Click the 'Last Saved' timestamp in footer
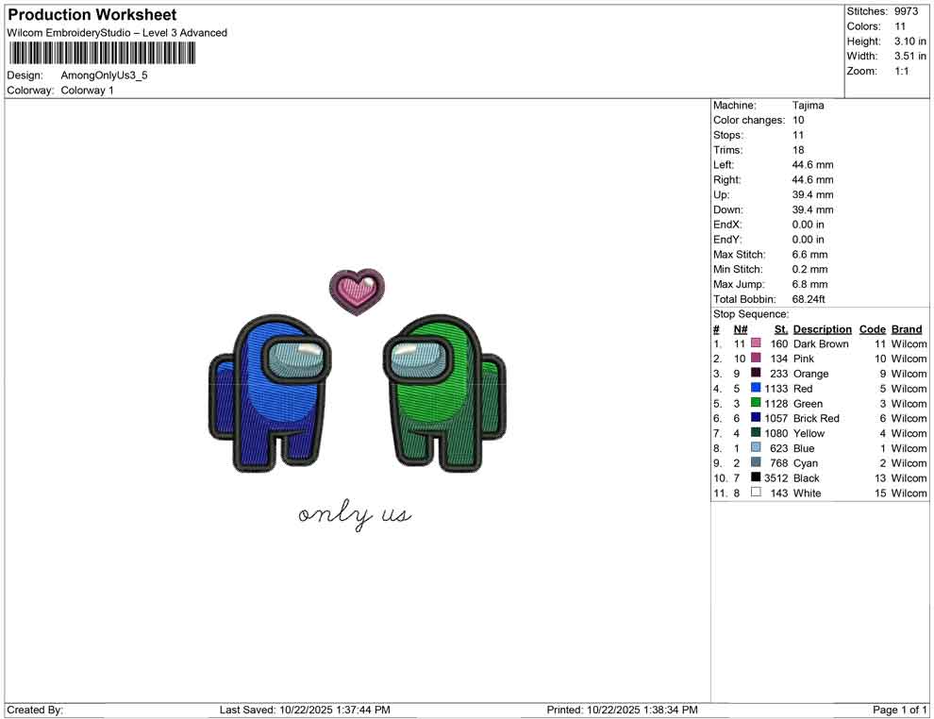Screen dimensions: 934x719 click(x=305, y=710)
